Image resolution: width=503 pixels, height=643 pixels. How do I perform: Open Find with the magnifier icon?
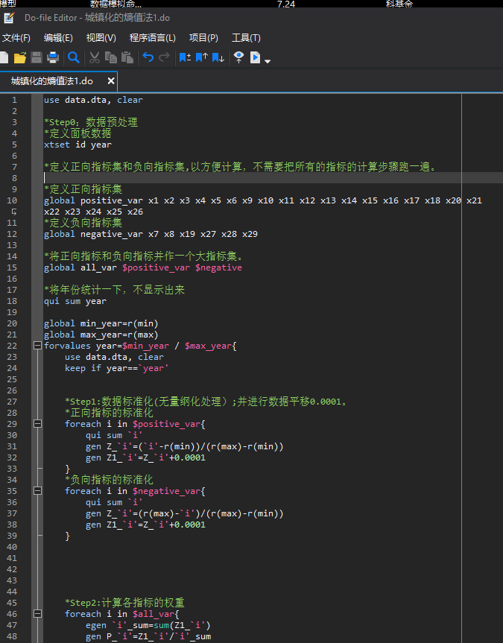point(74,57)
